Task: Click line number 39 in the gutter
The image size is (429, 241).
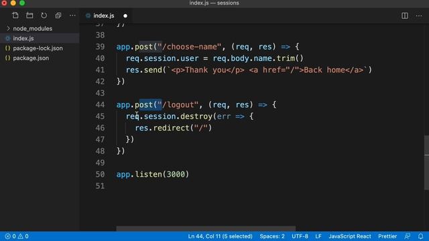Action: [x=100, y=47]
